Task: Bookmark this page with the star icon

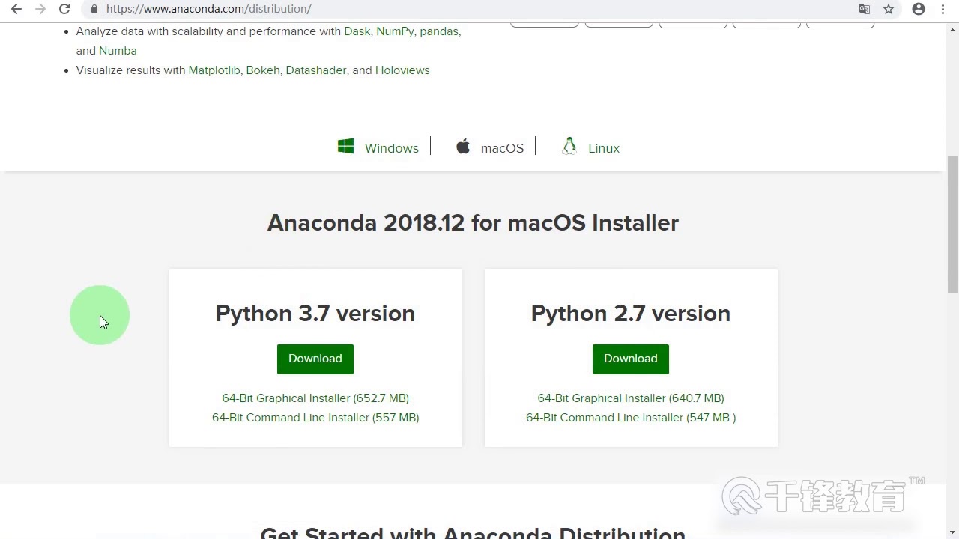Action: click(889, 9)
